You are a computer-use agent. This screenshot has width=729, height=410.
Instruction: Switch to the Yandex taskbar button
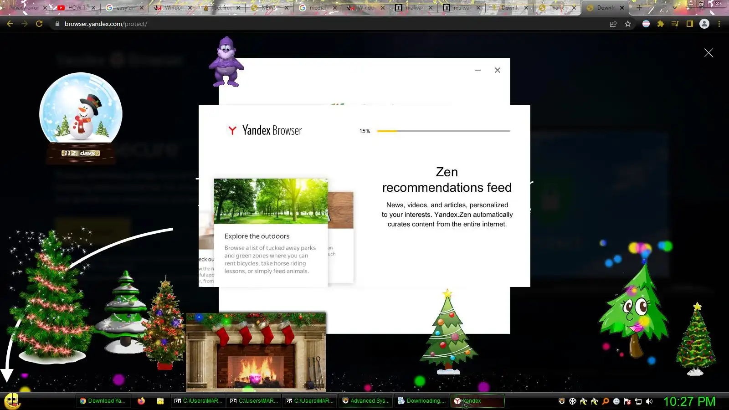pos(477,401)
